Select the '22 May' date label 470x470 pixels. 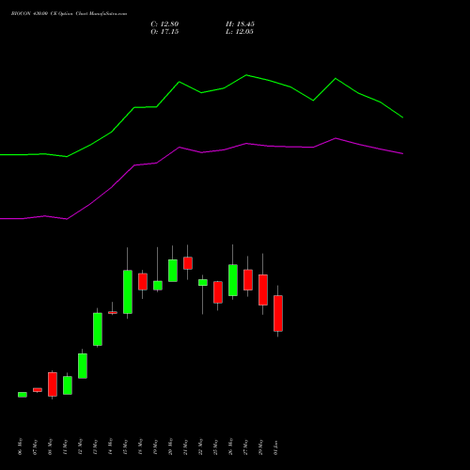[x=201, y=446]
